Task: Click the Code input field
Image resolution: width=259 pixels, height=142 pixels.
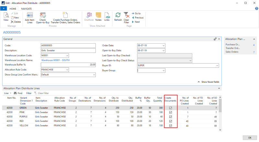Action: [68, 45]
